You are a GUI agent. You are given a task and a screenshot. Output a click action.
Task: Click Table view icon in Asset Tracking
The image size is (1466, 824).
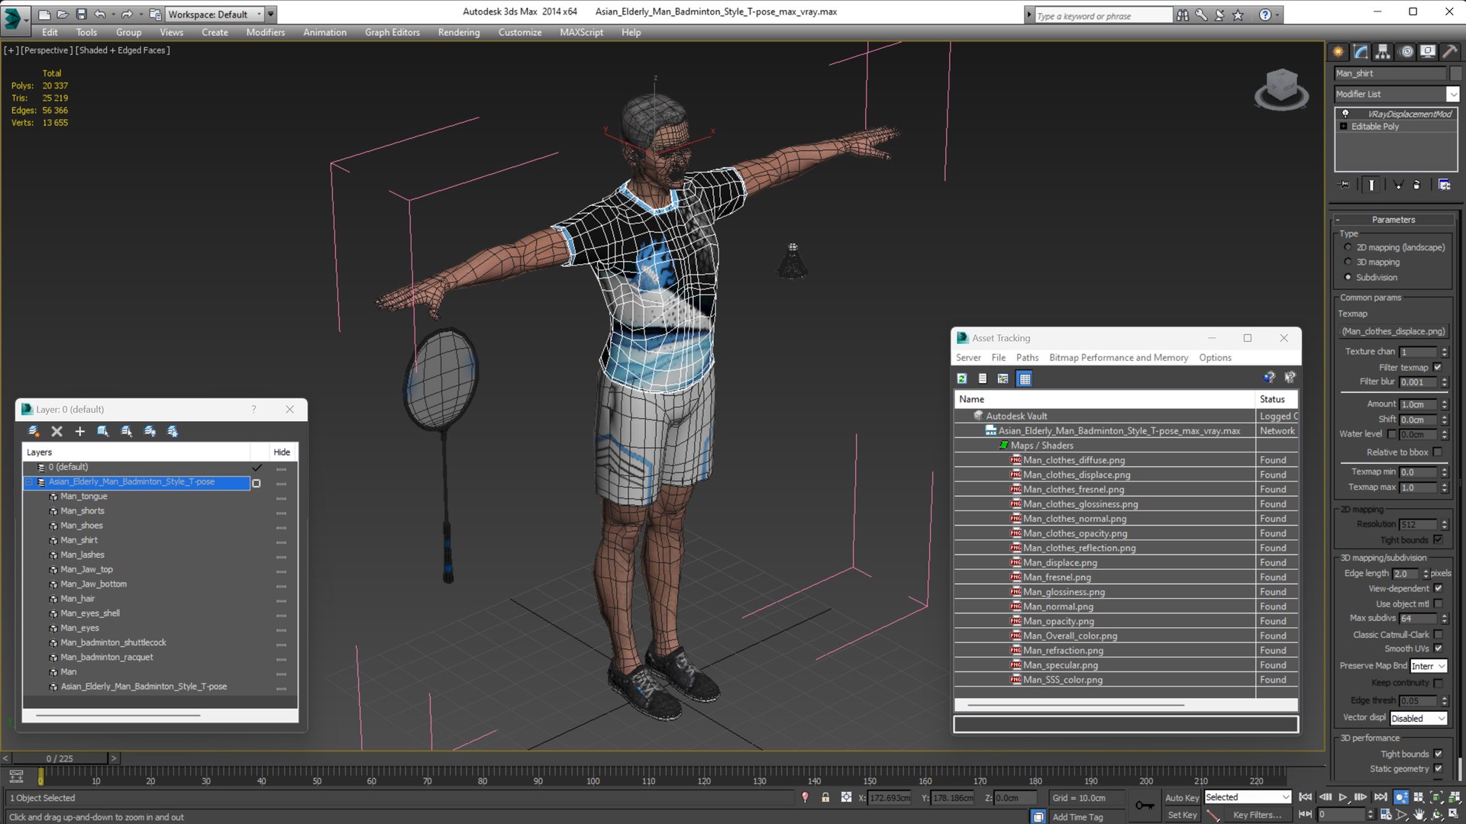[x=1025, y=378]
